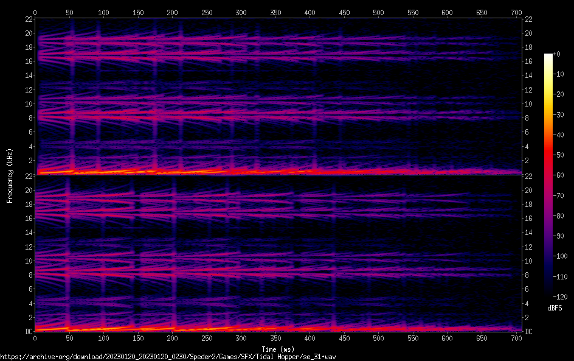Viewport: 574px width, 361px height.
Task: Click the 20 kHz label on upper channel's right axis
Action: coord(530,33)
